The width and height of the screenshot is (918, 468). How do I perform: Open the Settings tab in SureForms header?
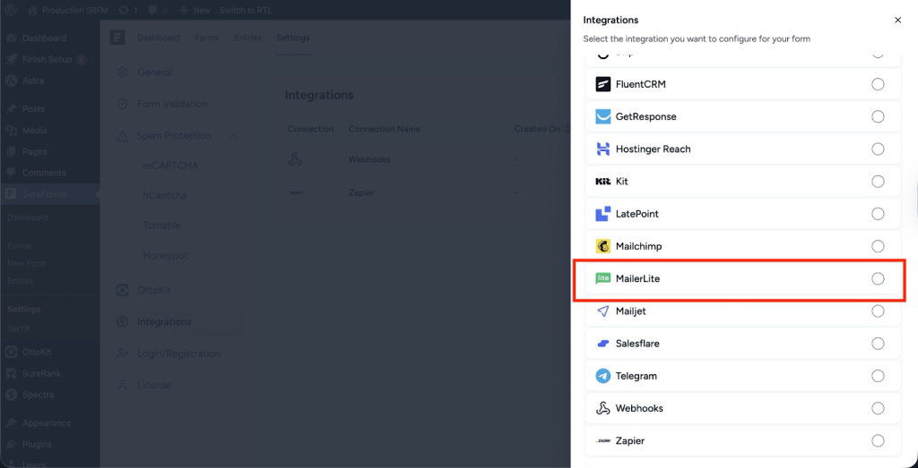coord(293,38)
